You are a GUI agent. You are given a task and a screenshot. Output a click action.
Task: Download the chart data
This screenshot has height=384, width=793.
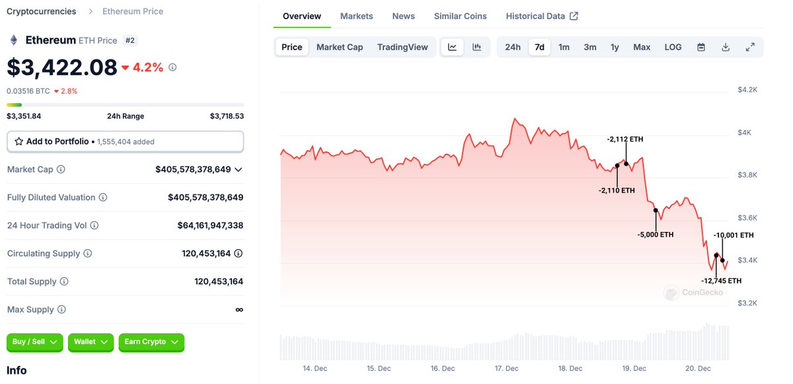point(725,47)
